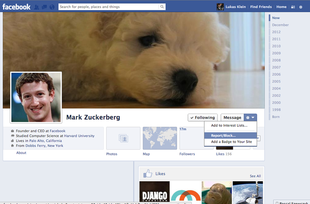Click the Map label link

coord(146,154)
